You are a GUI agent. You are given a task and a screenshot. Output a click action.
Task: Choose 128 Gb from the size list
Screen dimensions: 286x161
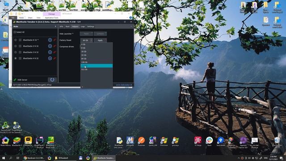97,62
